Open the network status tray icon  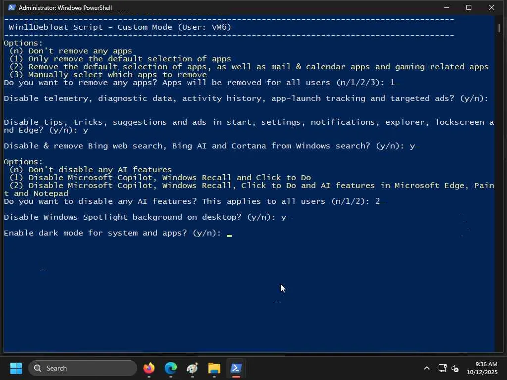tap(442, 368)
